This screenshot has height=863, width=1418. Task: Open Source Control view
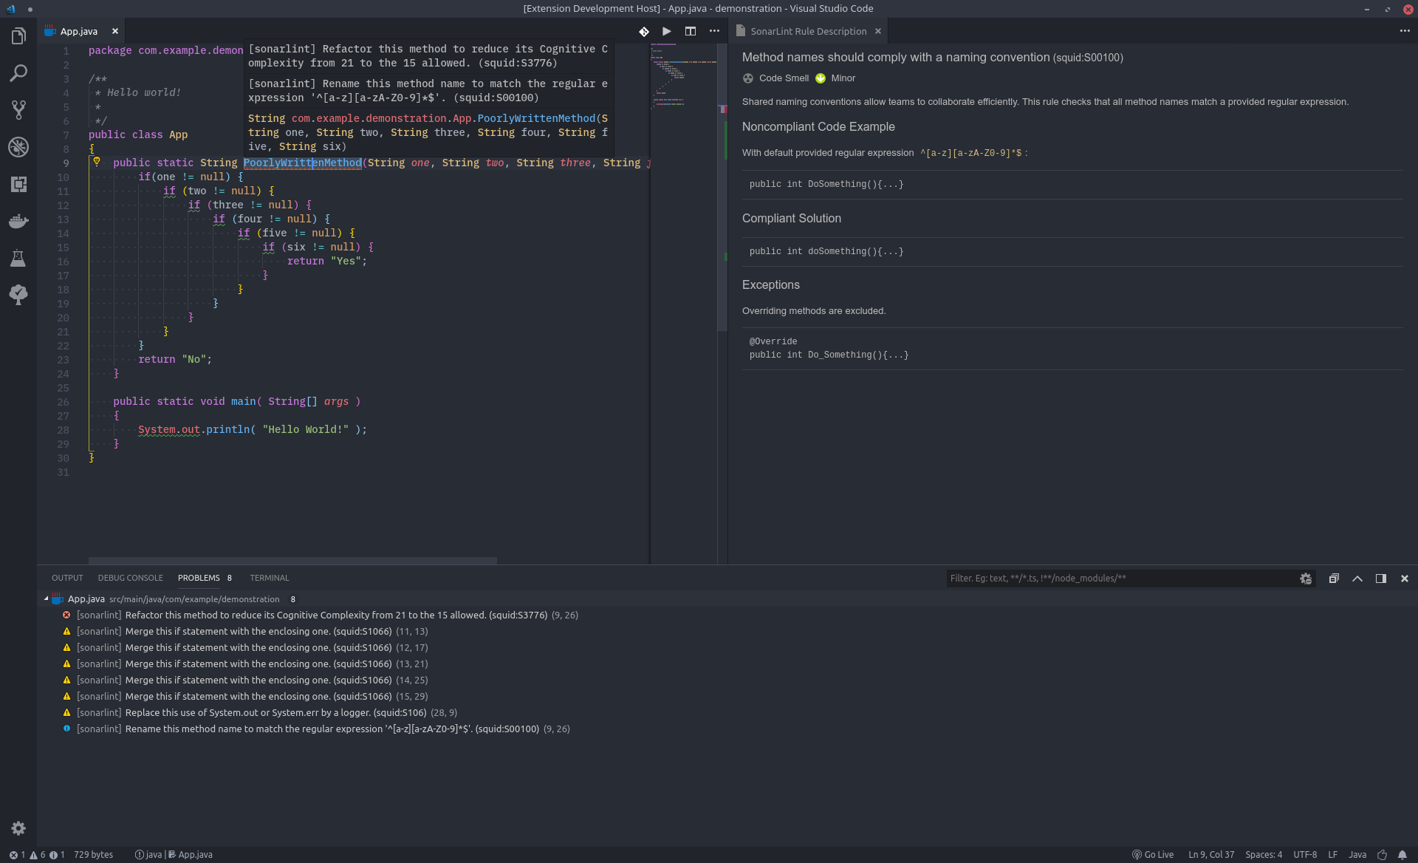pos(18,110)
